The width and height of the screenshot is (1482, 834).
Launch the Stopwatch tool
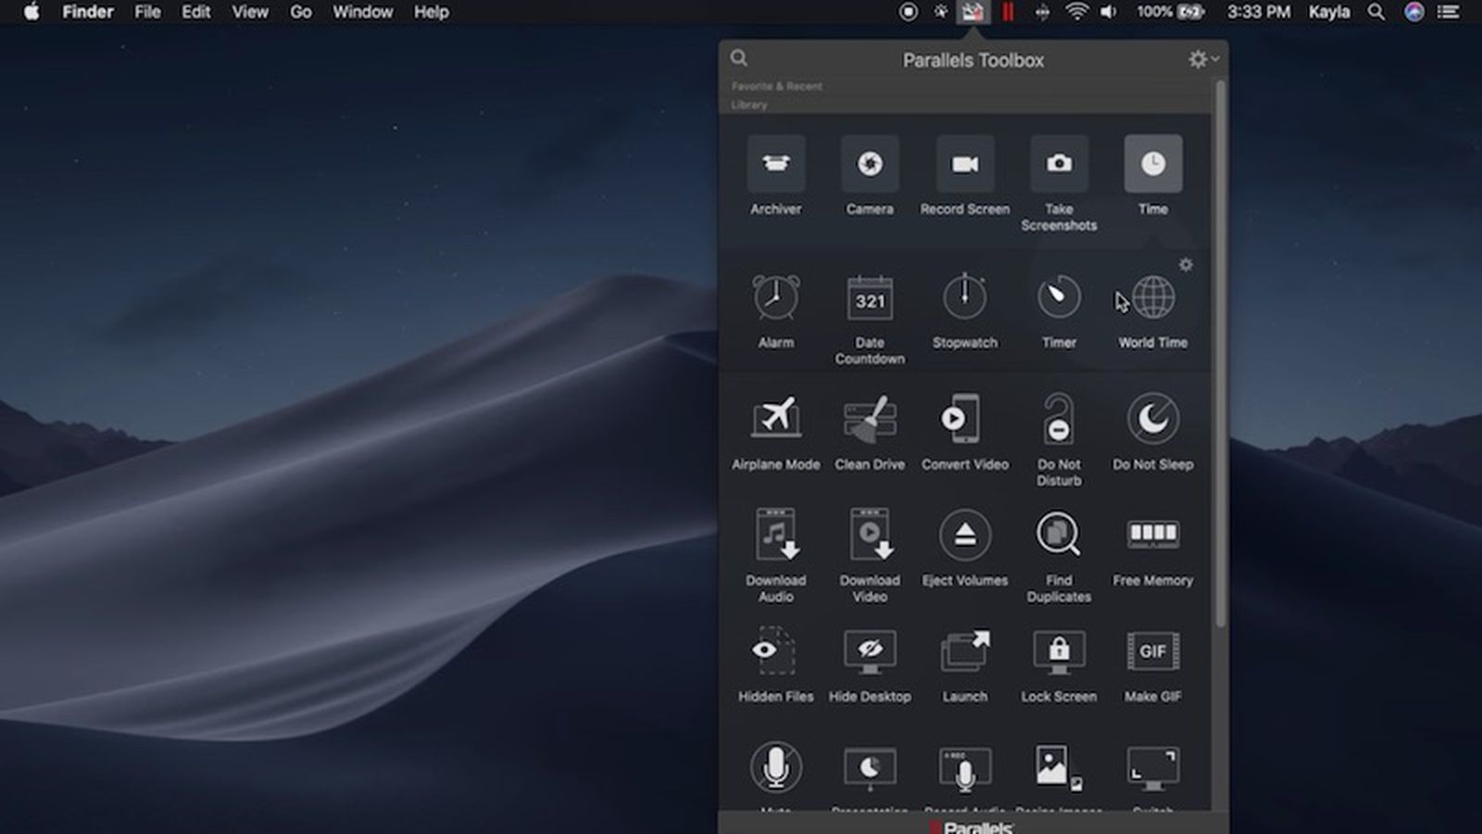(x=964, y=298)
